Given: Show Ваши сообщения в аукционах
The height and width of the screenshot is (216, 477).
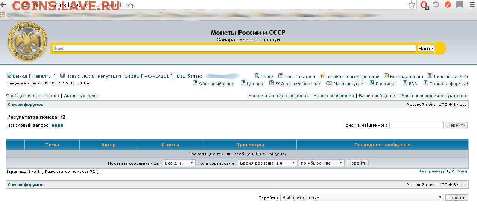Looking at the screenshot, I should coord(435,96).
